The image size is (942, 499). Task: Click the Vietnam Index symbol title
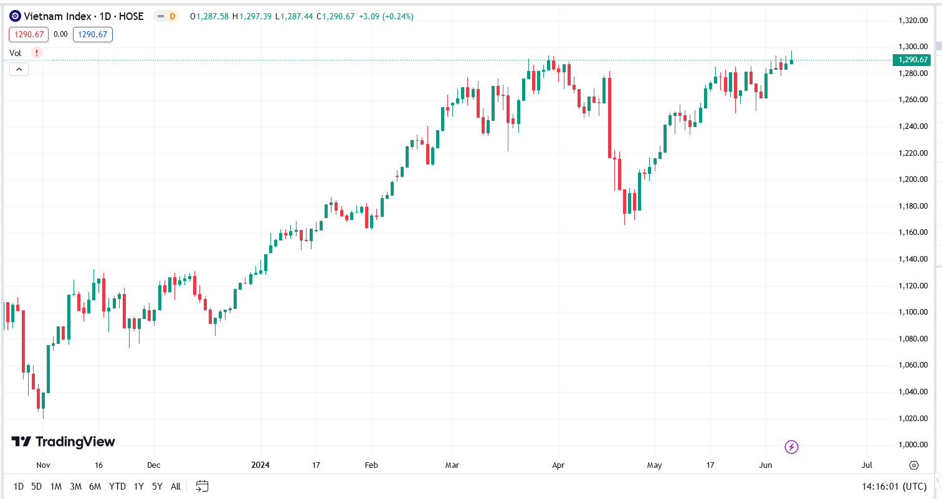[83, 16]
